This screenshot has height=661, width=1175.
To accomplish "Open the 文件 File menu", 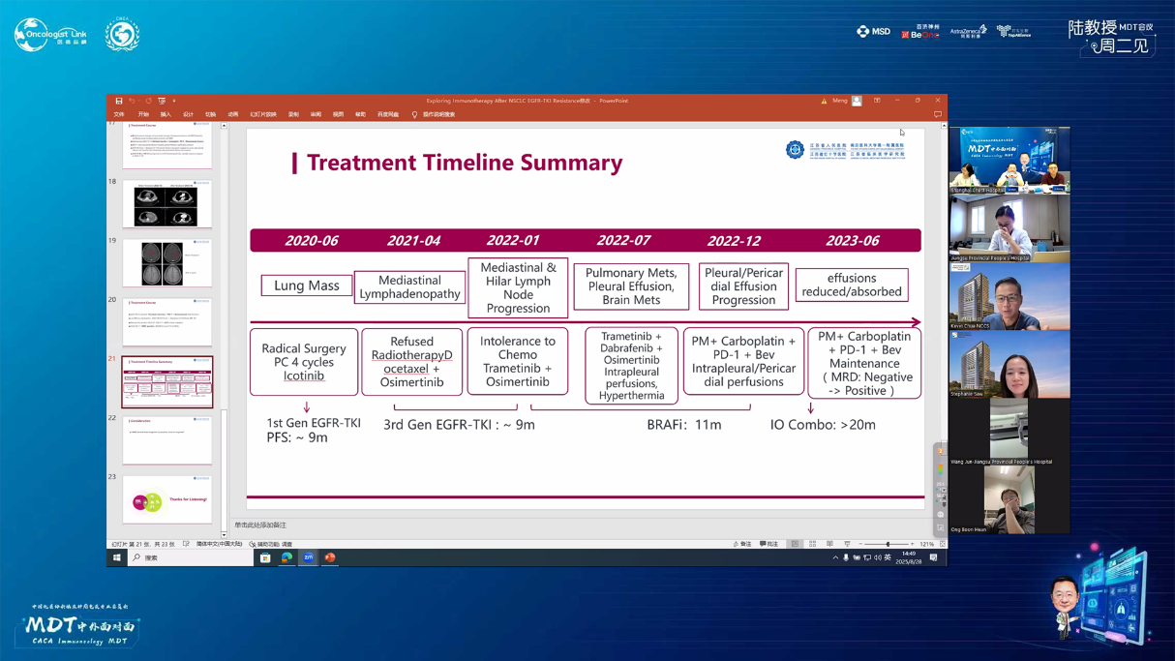I will pos(119,114).
